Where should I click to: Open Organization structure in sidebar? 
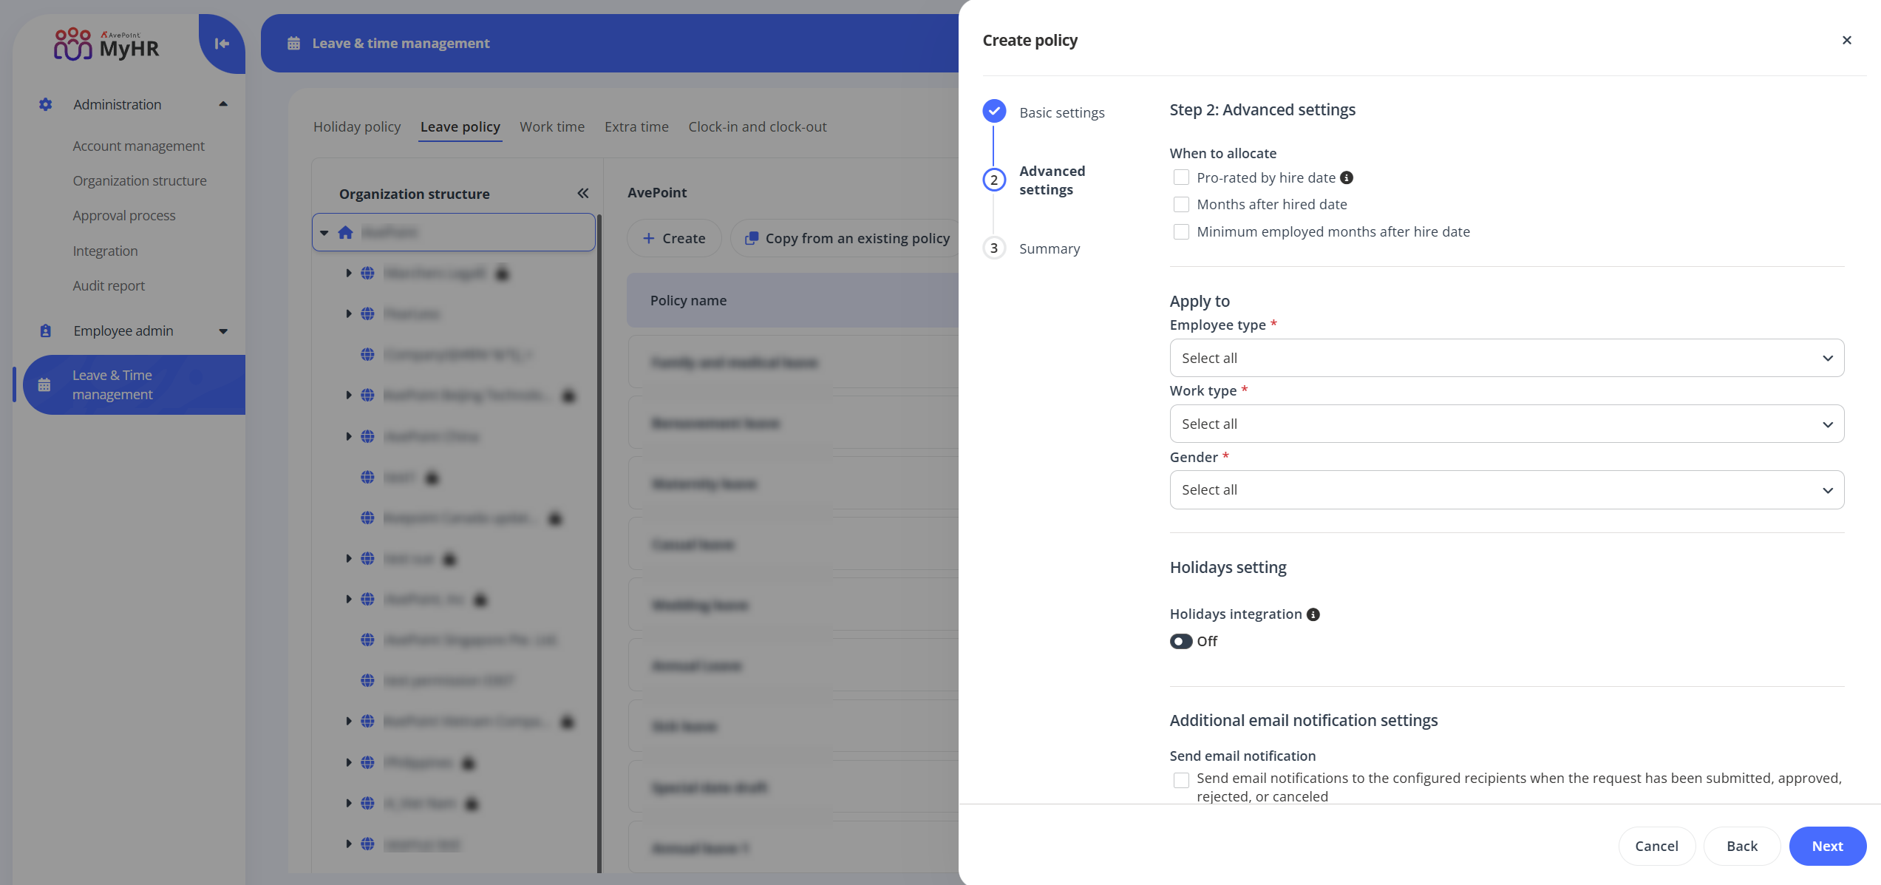[x=140, y=180]
